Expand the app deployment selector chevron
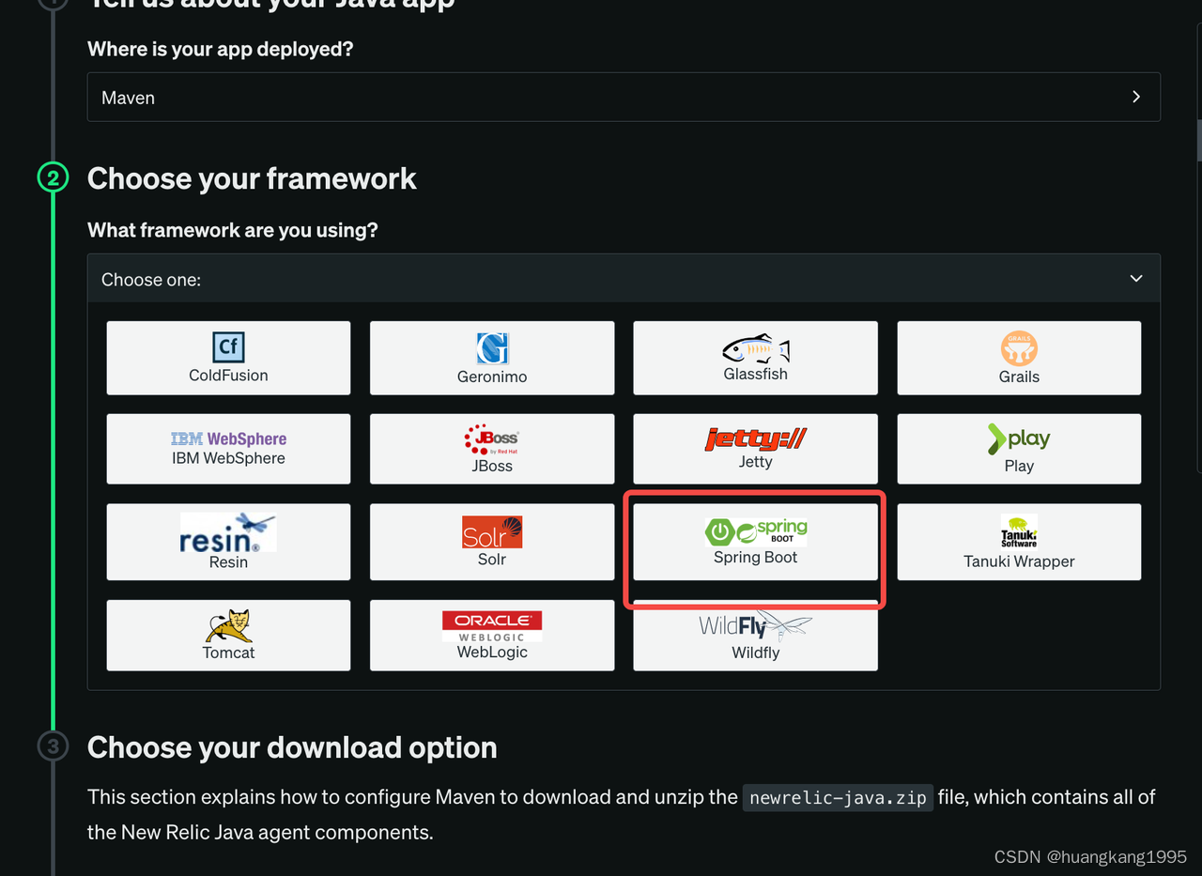This screenshot has height=876, width=1202. pos(1135,97)
